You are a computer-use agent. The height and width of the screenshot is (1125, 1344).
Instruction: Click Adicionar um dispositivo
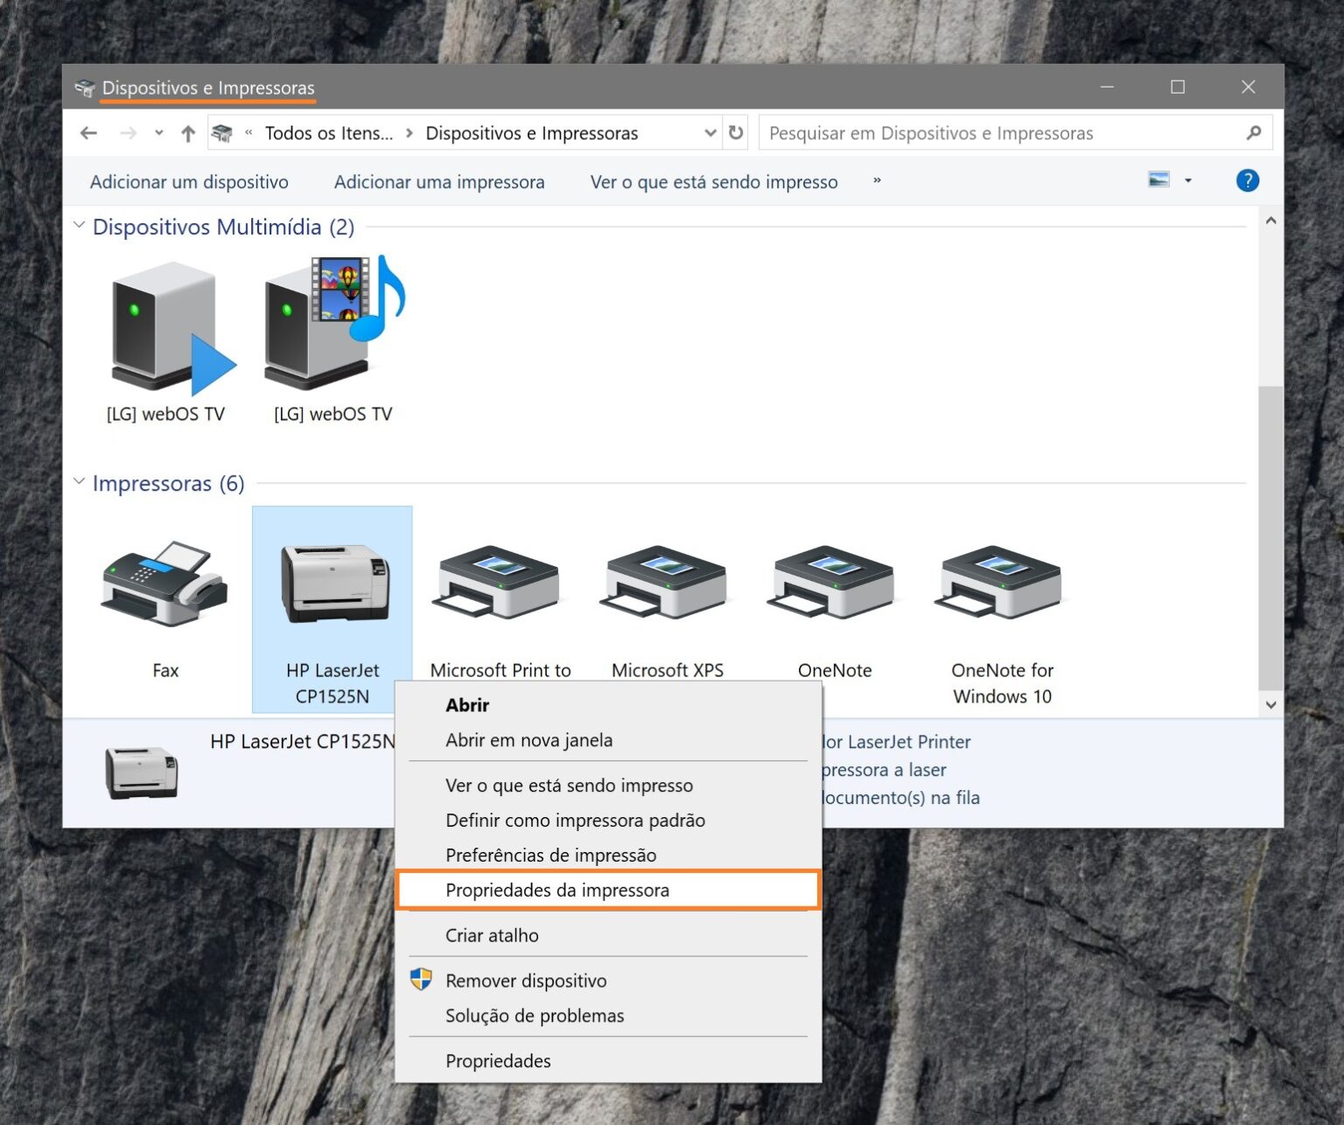(189, 182)
